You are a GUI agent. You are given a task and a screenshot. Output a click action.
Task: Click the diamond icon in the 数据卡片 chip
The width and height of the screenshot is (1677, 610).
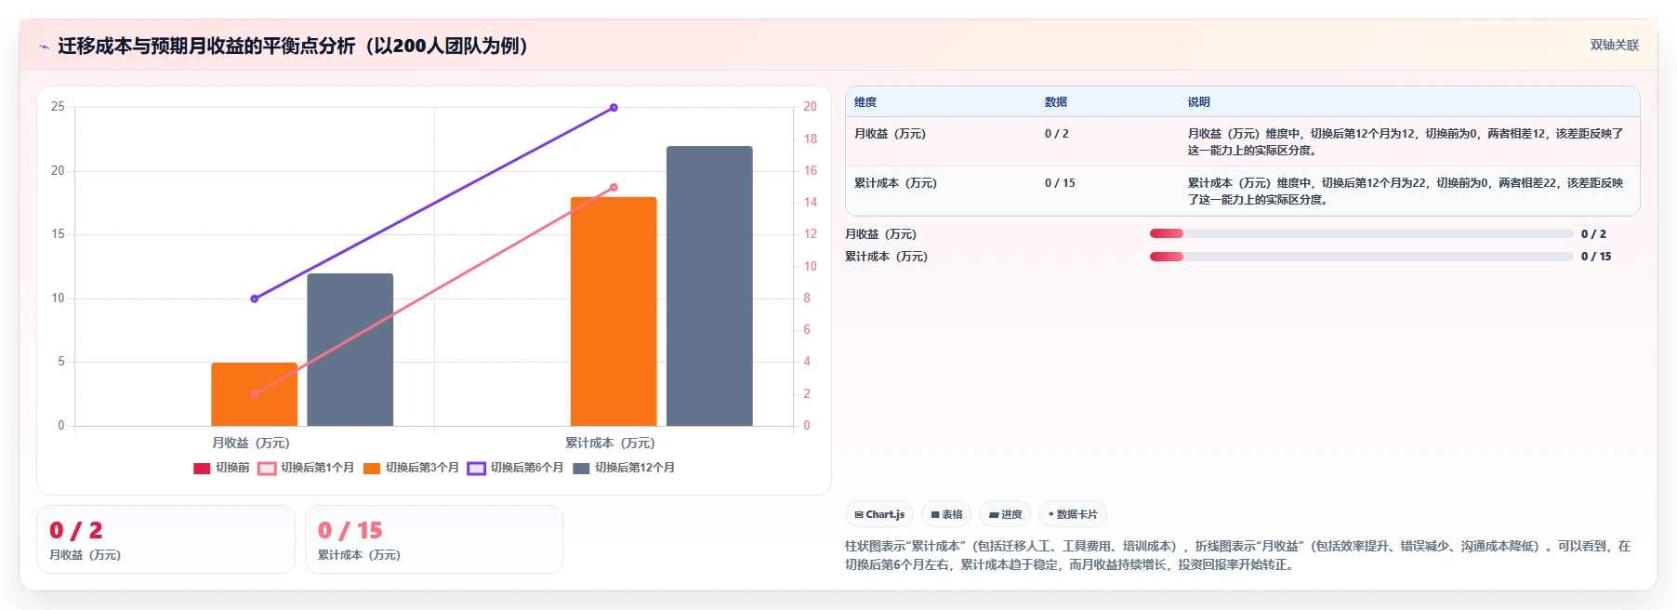click(x=1051, y=514)
